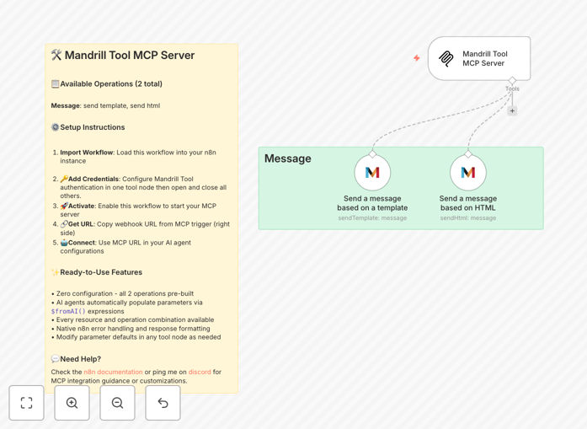
Task: Click the sendTemplate: message subtitle
Action: click(x=372, y=218)
